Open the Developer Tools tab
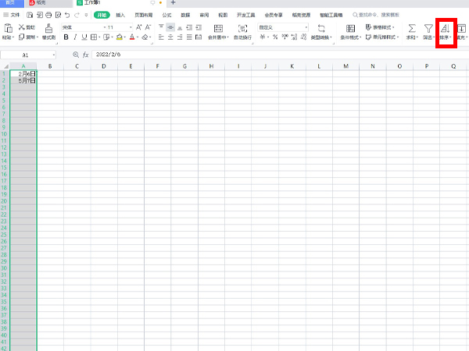The width and height of the screenshot is (469, 351). point(246,15)
